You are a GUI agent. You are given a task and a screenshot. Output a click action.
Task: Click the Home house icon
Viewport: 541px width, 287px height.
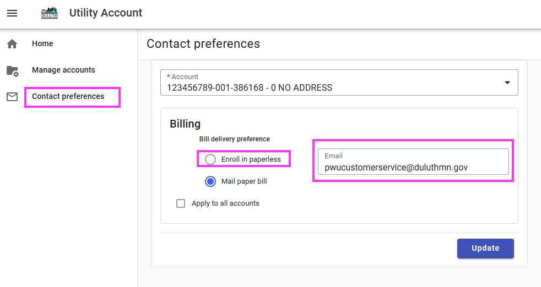click(x=12, y=44)
